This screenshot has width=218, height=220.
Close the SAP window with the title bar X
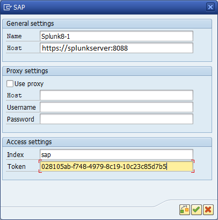[x=210, y=7]
